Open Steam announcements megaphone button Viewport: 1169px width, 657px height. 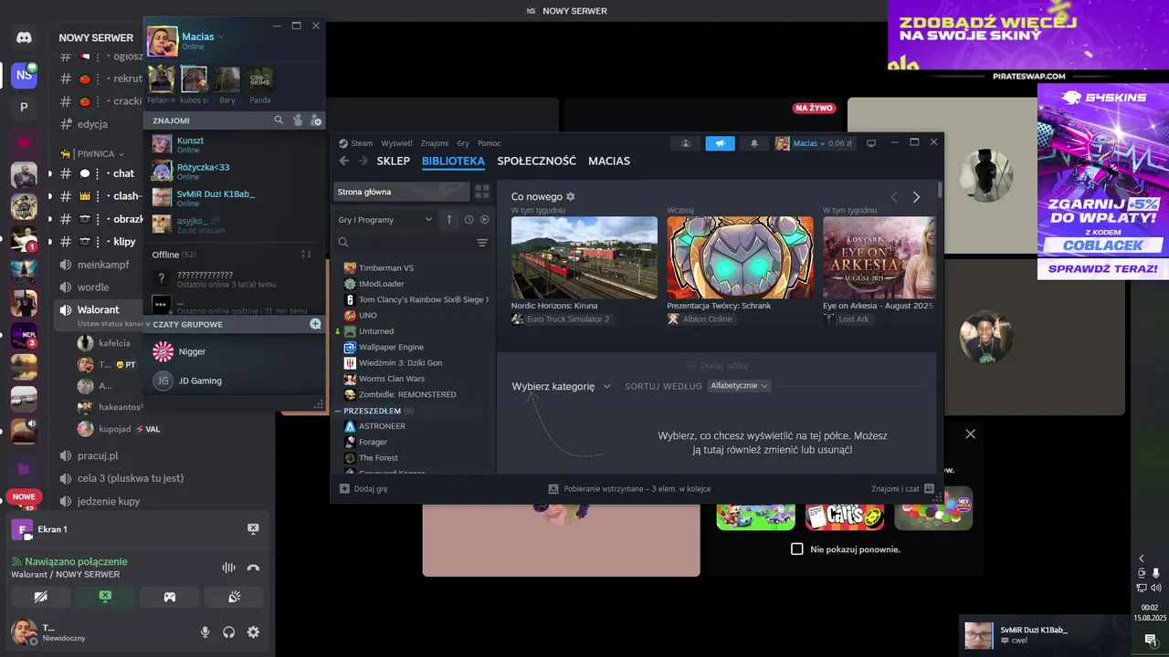[720, 143]
